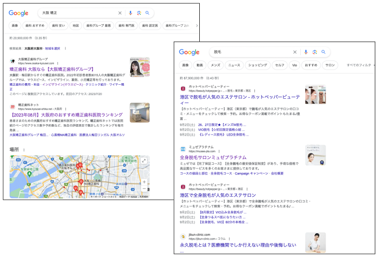The width and height of the screenshot is (378, 257).
Task: Select ショッピング filter chip
Action: (x=258, y=65)
